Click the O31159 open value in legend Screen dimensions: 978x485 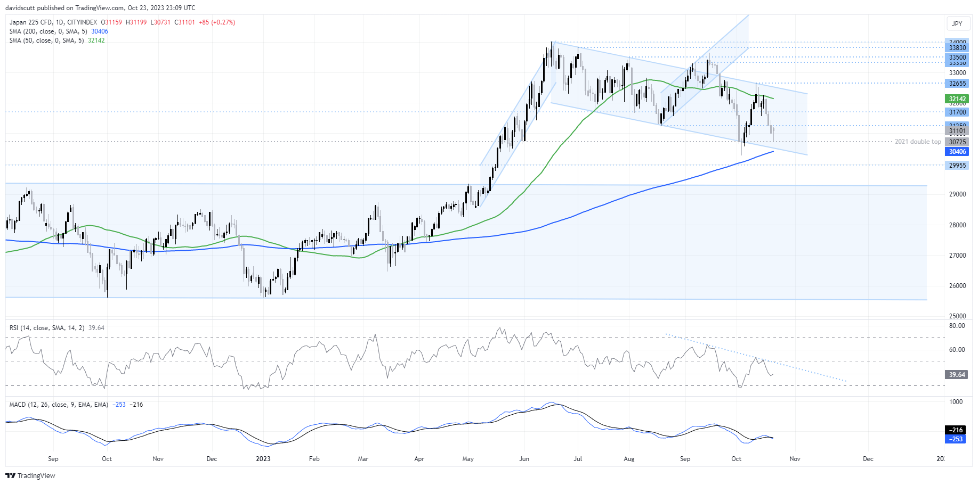111,22
